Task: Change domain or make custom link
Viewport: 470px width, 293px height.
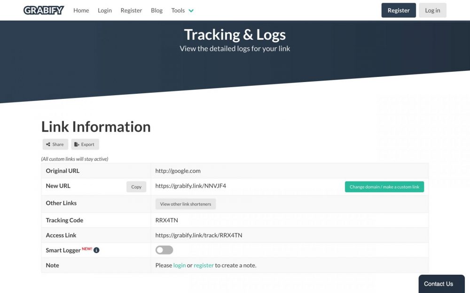Action: [x=384, y=187]
